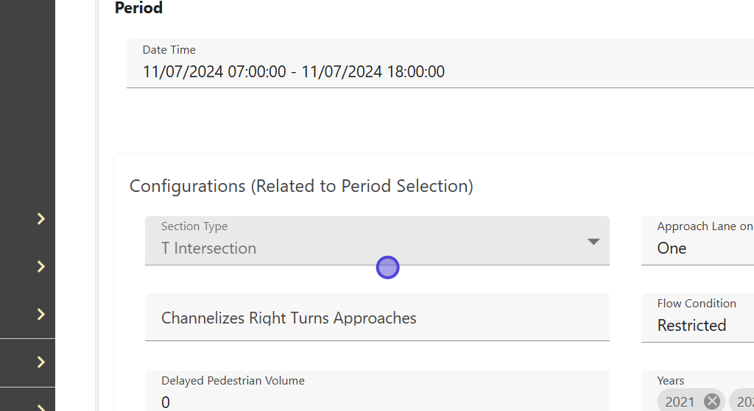Expand the partially visible bottom sidebar chevron
The width and height of the screenshot is (754, 411).
click(41, 407)
